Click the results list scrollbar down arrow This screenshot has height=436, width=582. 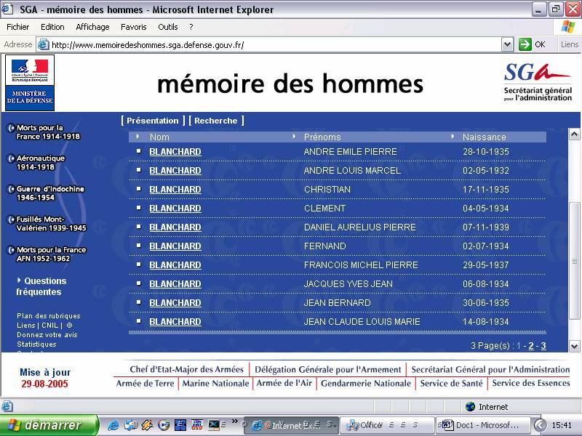[574, 347]
